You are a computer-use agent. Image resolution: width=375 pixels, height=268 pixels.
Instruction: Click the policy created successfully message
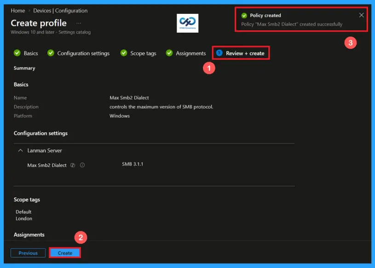pyautogui.click(x=292, y=24)
